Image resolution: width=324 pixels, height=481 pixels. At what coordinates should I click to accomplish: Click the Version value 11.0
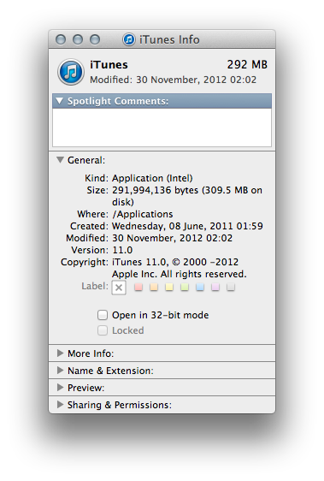122,250
